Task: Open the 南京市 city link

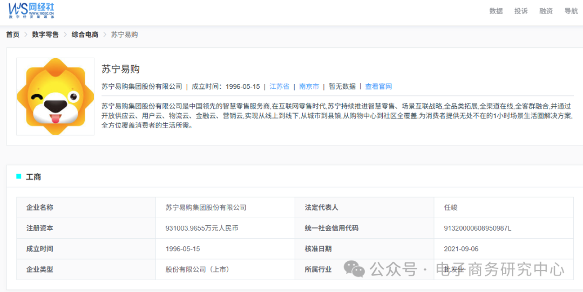Action: pyautogui.click(x=309, y=87)
